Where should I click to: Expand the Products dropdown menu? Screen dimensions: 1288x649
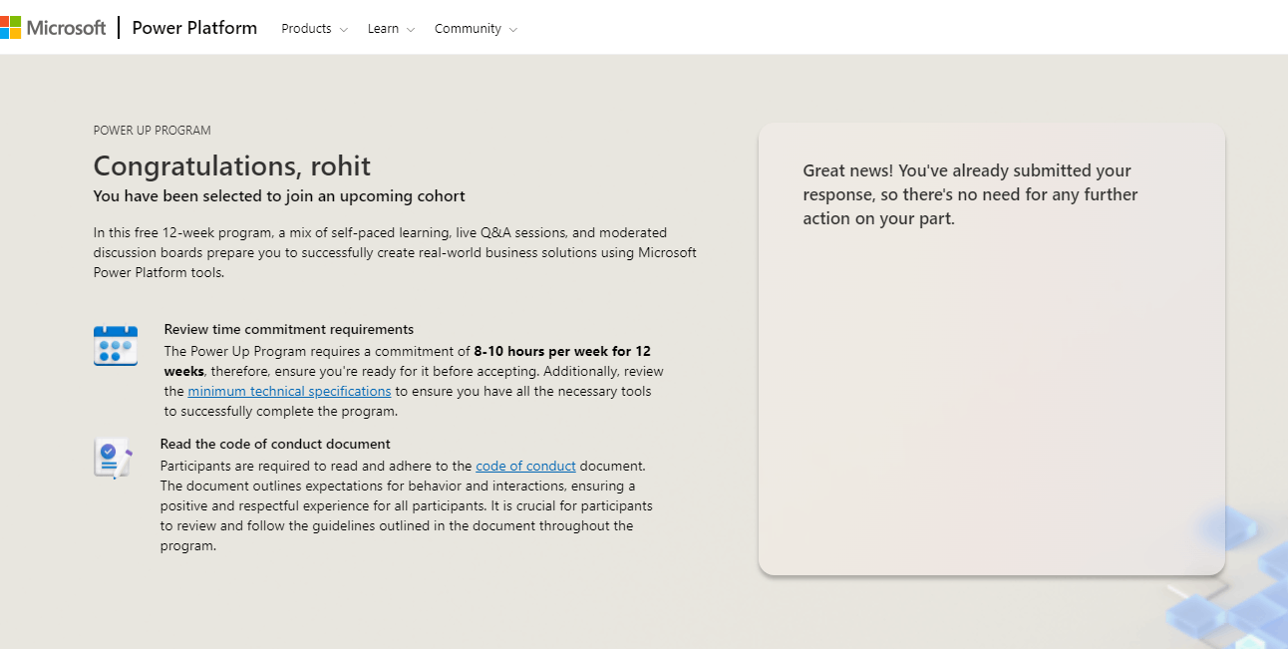pos(314,29)
